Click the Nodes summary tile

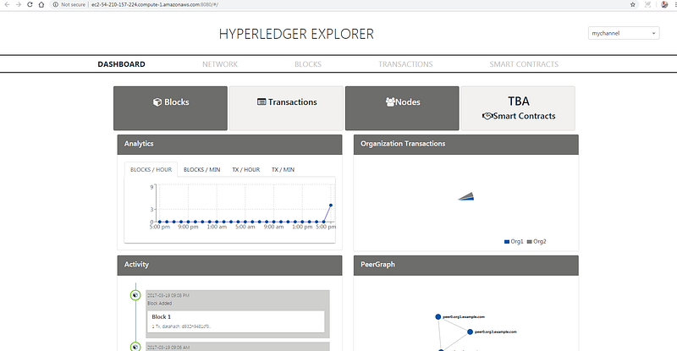click(402, 108)
